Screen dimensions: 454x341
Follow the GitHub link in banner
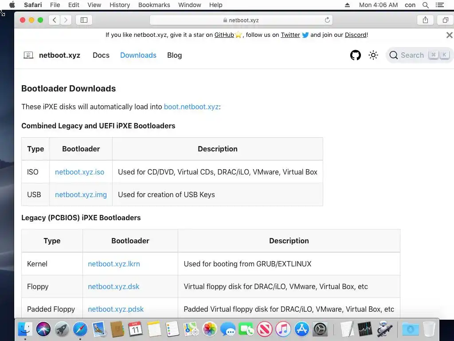click(x=224, y=35)
